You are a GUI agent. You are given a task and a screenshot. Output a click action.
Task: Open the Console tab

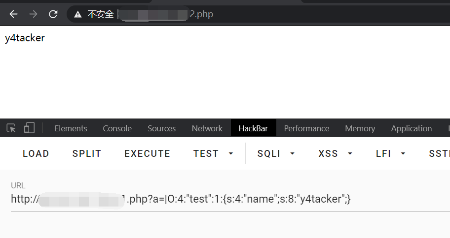coord(117,128)
